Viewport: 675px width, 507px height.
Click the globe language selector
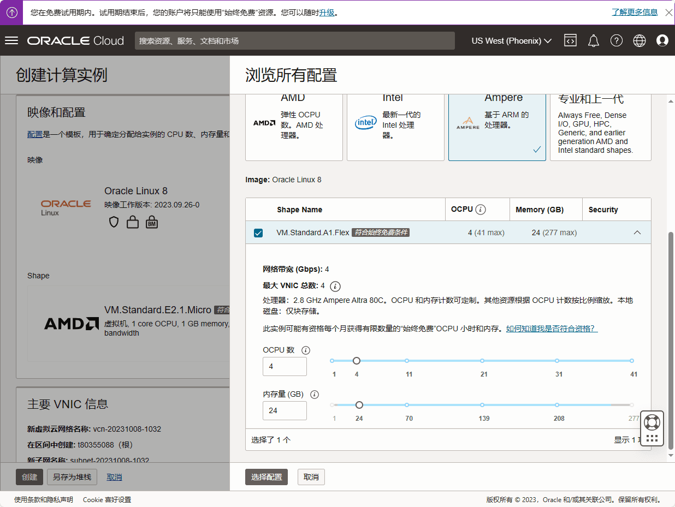coord(640,41)
